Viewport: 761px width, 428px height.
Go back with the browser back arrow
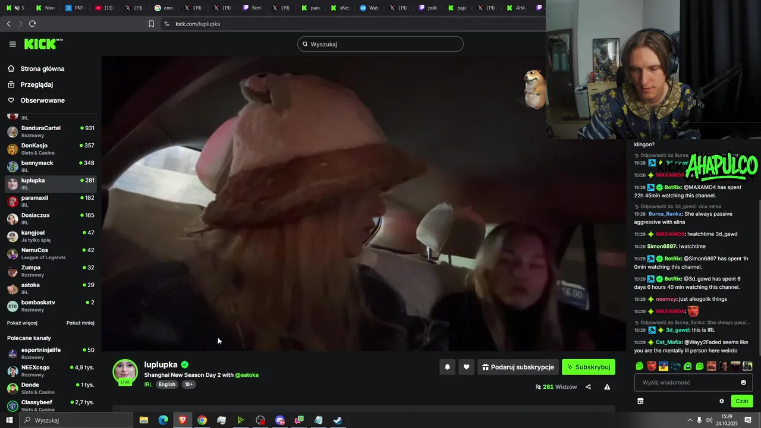point(8,24)
